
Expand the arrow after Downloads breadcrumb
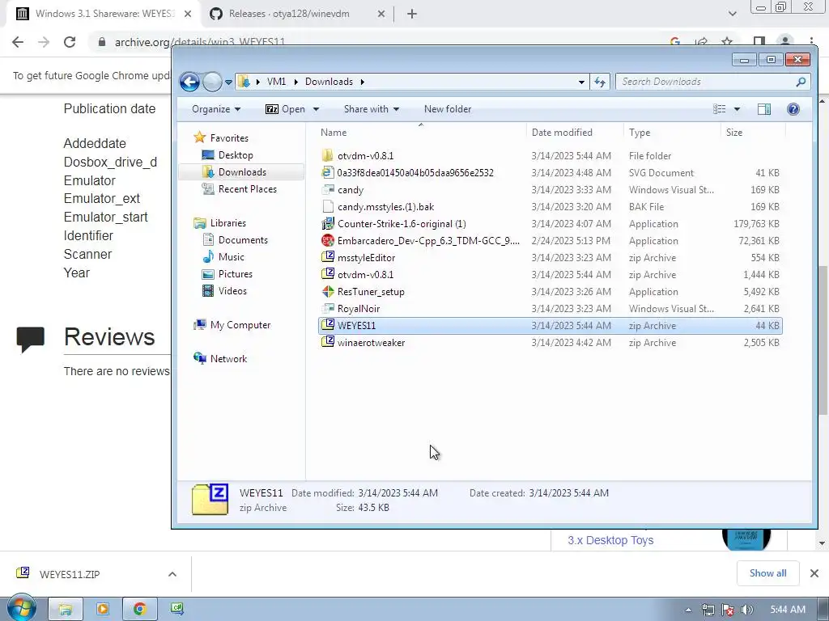pyautogui.click(x=363, y=82)
